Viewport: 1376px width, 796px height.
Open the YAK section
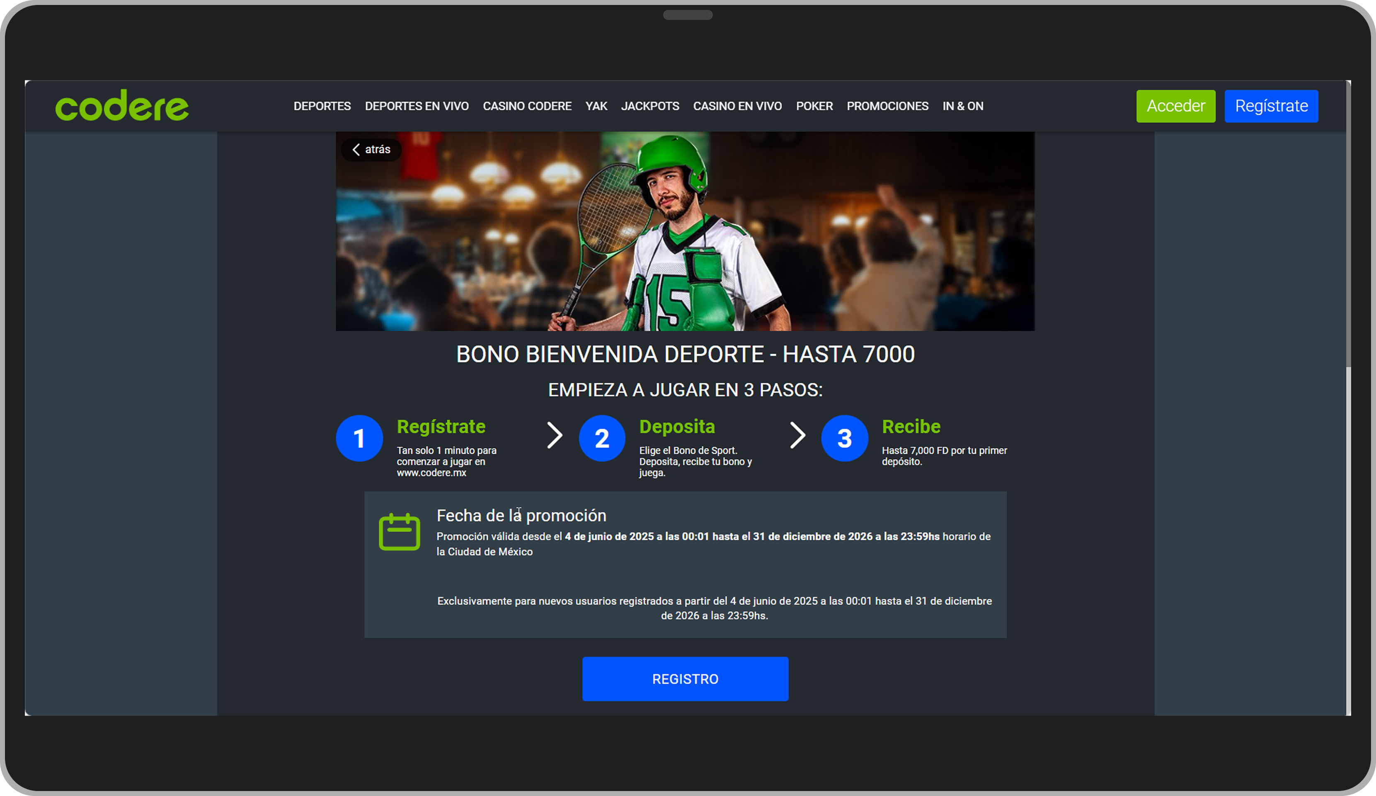(x=596, y=106)
